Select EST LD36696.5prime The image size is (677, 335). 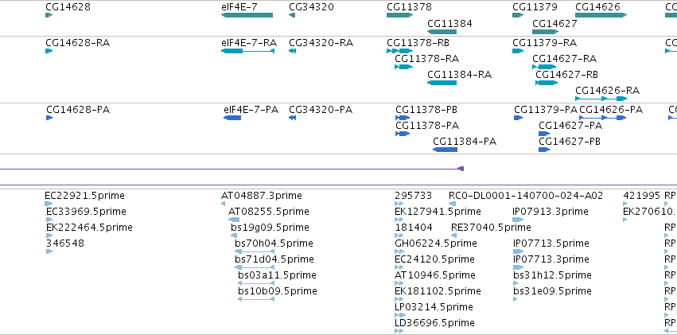[x=435, y=324]
